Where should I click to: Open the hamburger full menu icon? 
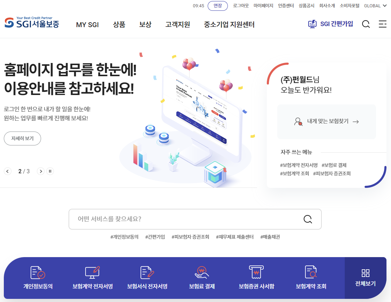tap(383, 24)
